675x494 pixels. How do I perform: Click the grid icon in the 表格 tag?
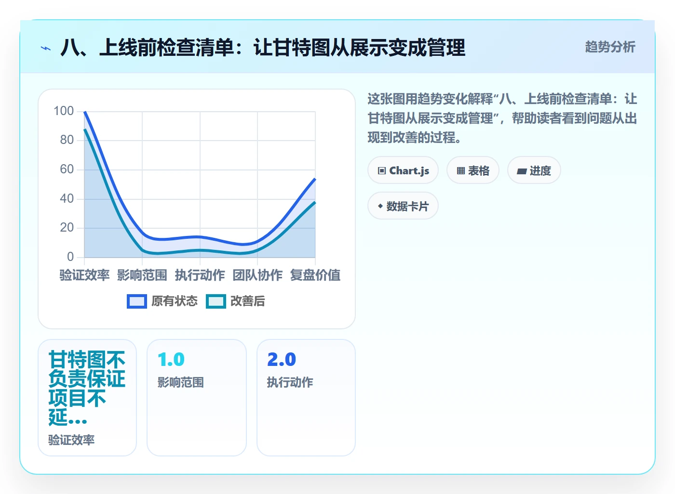click(461, 171)
